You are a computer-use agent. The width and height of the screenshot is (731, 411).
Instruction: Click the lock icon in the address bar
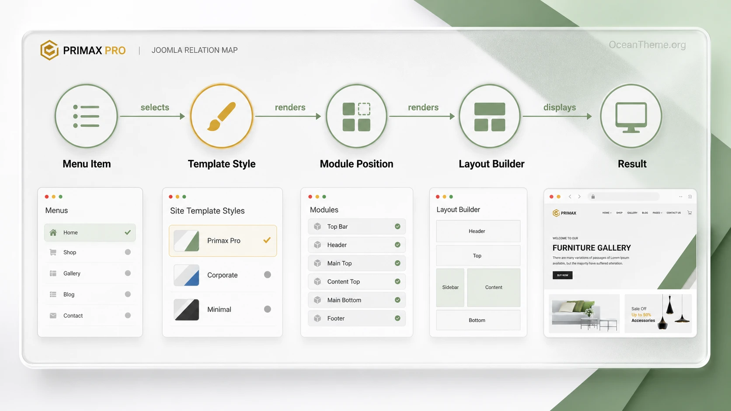pos(593,197)
